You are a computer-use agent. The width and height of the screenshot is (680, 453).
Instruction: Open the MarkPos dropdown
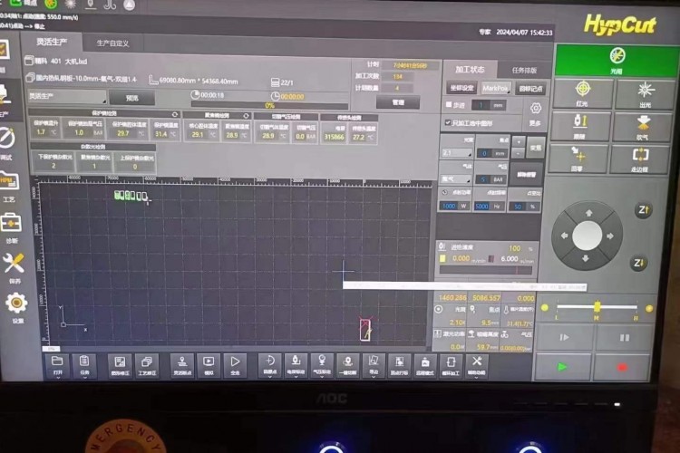[495, 89]
